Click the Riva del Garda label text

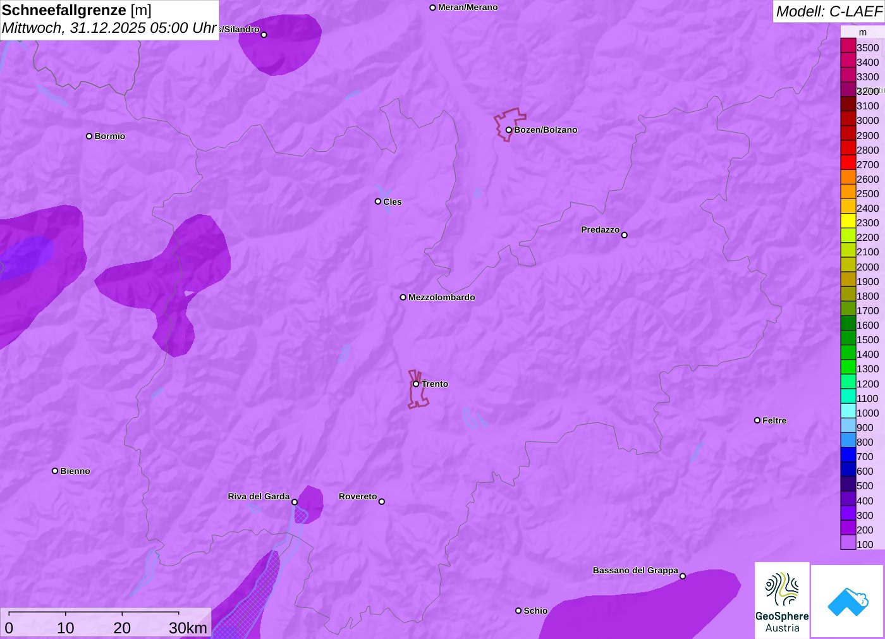259,496
